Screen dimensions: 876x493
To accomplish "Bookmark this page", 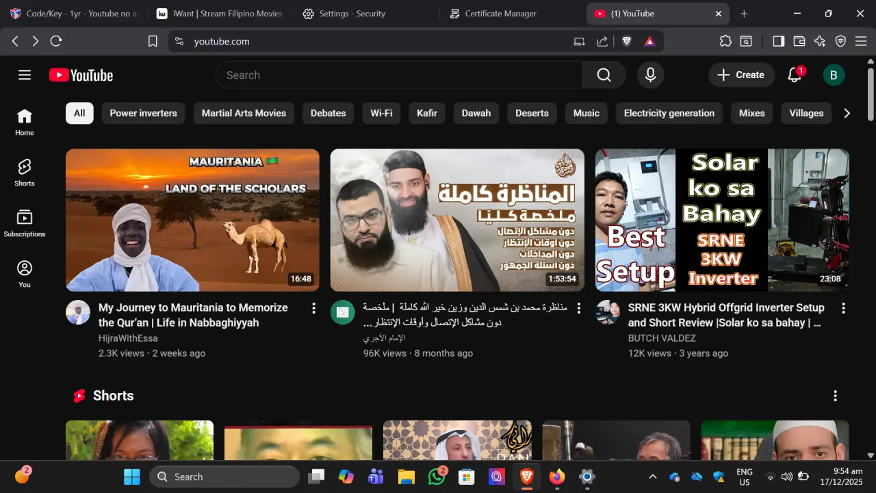I will pos(153,41).
